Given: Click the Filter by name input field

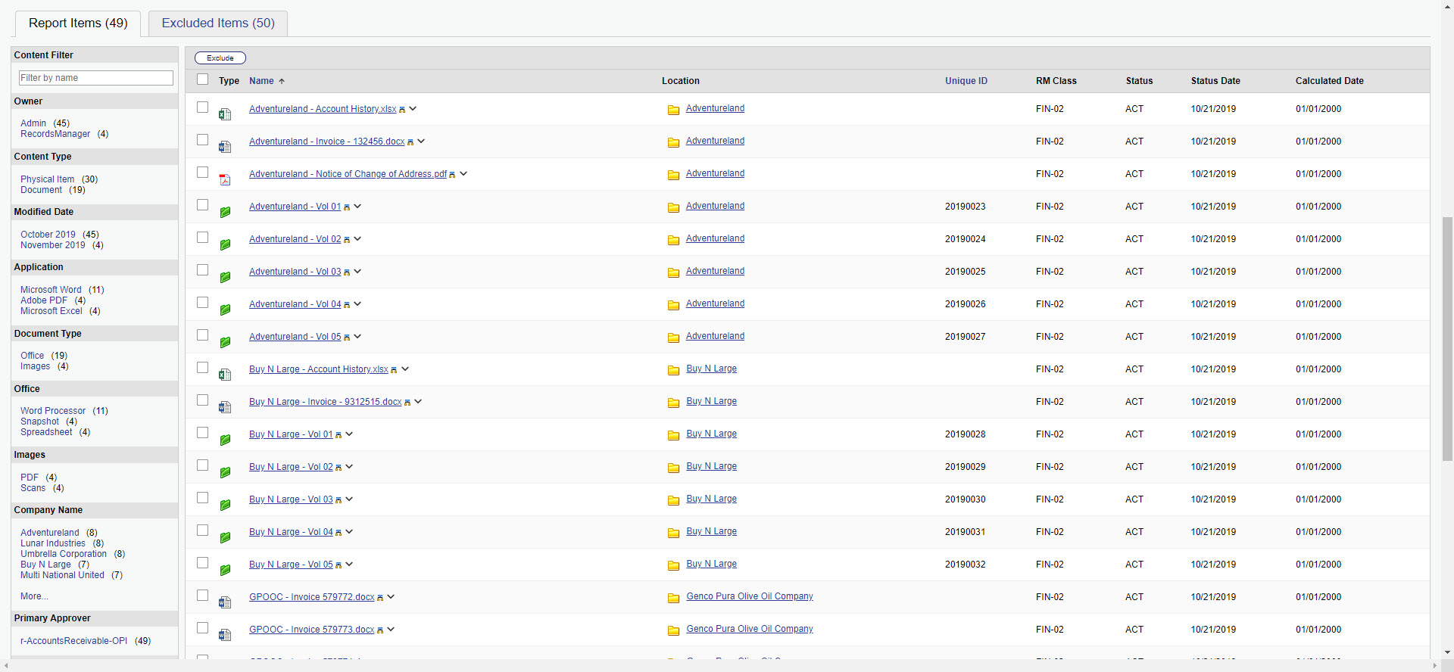Looking at the screenshot, I should click(96, 78).
